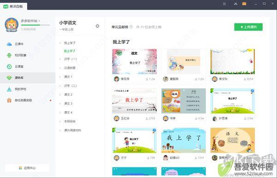This screenshot has height=178, width=277.
Task: Click 李文玲 author avatar
Action: tap(215, 79)
